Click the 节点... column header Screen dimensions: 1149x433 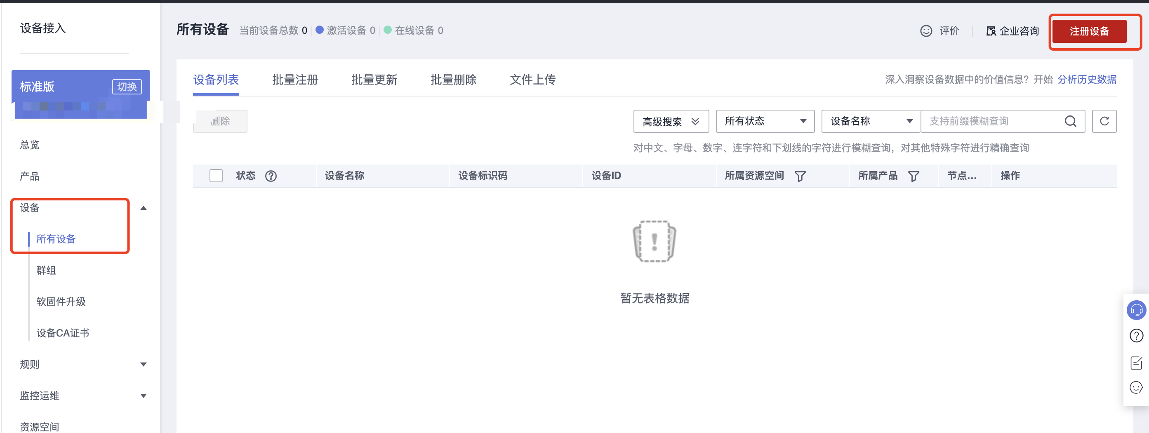point(962,176)
